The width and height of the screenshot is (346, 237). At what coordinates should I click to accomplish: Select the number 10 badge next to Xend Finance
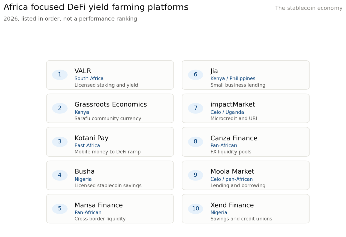pyautogui.click(x=196, y=209)
